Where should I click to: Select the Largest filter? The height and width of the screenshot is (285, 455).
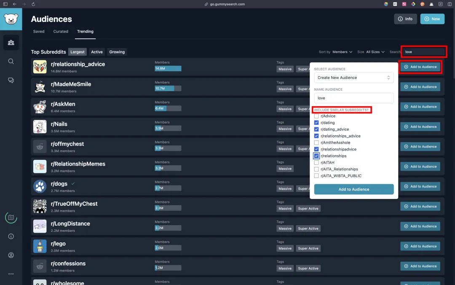point(77,52)
